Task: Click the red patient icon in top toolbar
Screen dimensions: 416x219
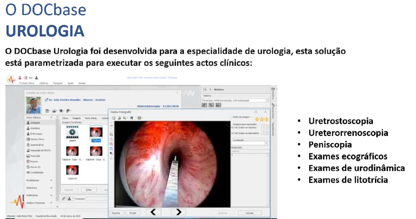Action: (x=19, y=78)
